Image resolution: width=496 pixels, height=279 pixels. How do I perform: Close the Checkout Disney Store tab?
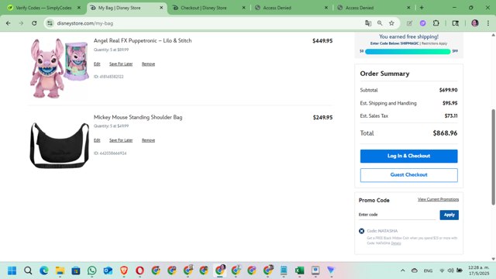(243, 8)
